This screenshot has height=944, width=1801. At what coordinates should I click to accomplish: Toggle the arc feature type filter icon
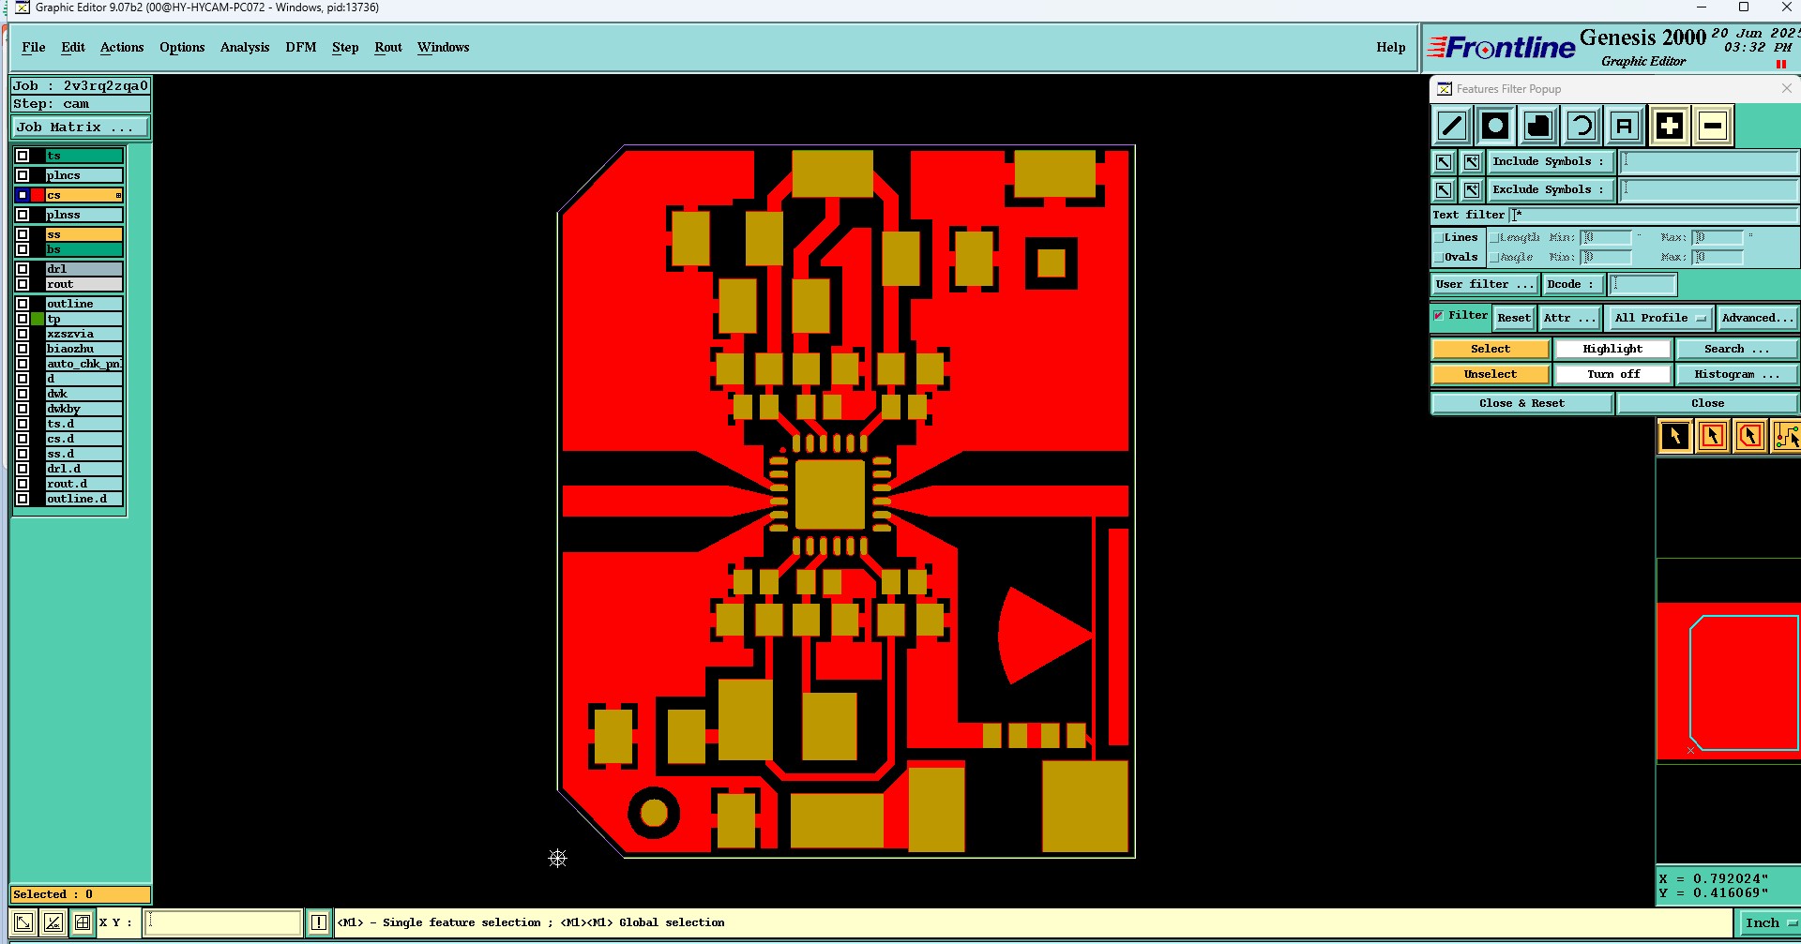[1582, 126]
